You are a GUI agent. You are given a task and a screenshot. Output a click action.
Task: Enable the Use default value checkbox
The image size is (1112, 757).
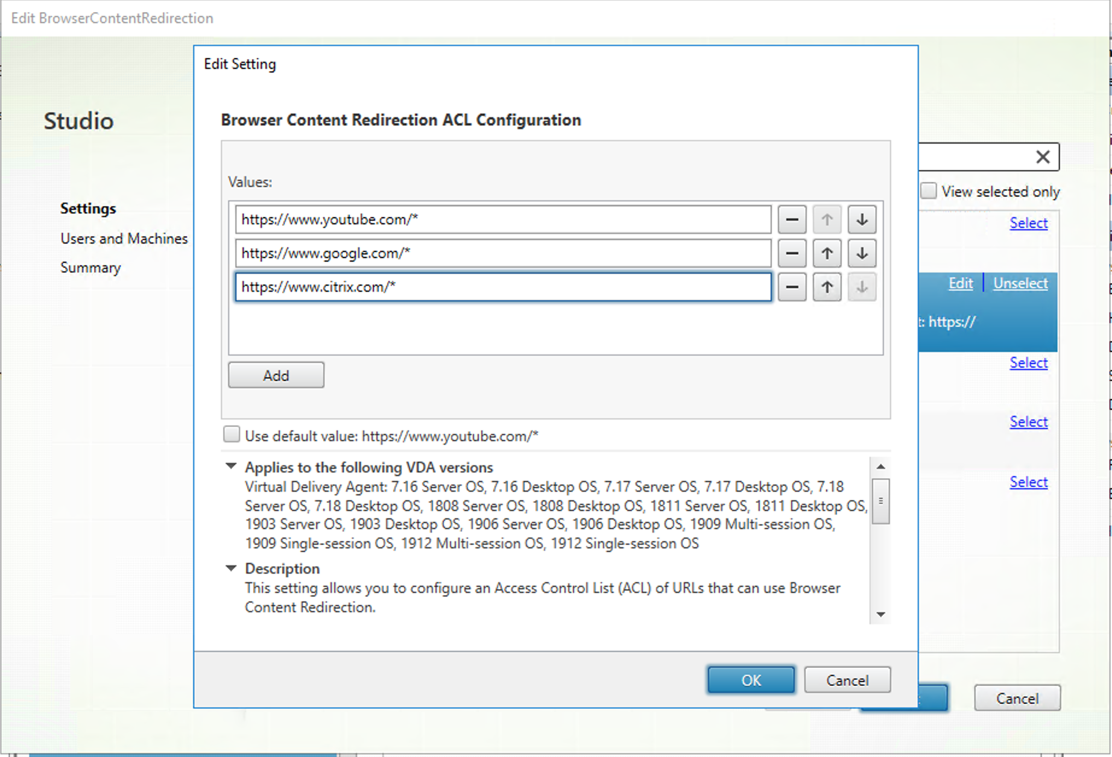click(x=232, y=434)
